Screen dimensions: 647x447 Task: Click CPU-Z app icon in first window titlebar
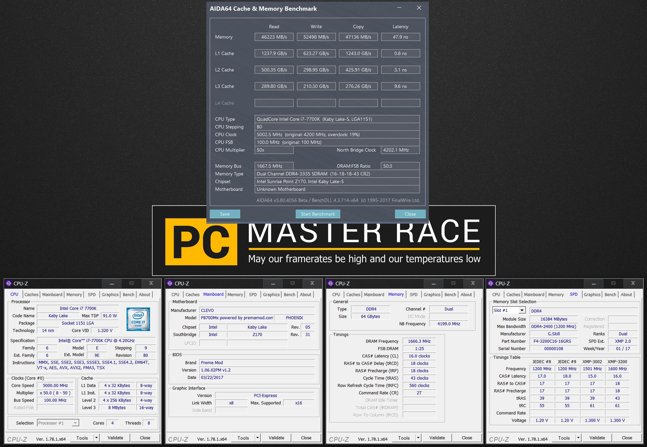tap(9, 283)
